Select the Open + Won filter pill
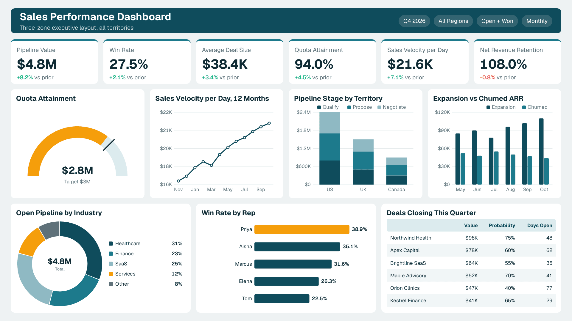 (497, 21)
